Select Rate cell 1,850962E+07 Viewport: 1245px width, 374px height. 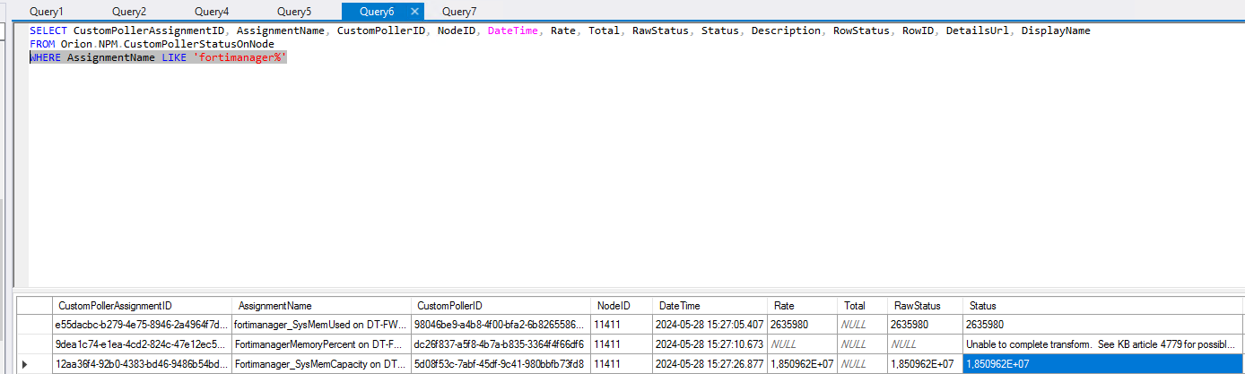[x=801, y=364]
